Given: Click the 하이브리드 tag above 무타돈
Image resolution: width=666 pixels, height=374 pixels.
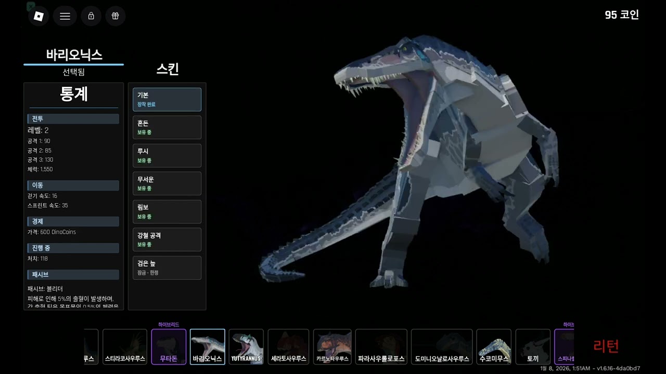Looking at the screenshot, I should 169,325.
